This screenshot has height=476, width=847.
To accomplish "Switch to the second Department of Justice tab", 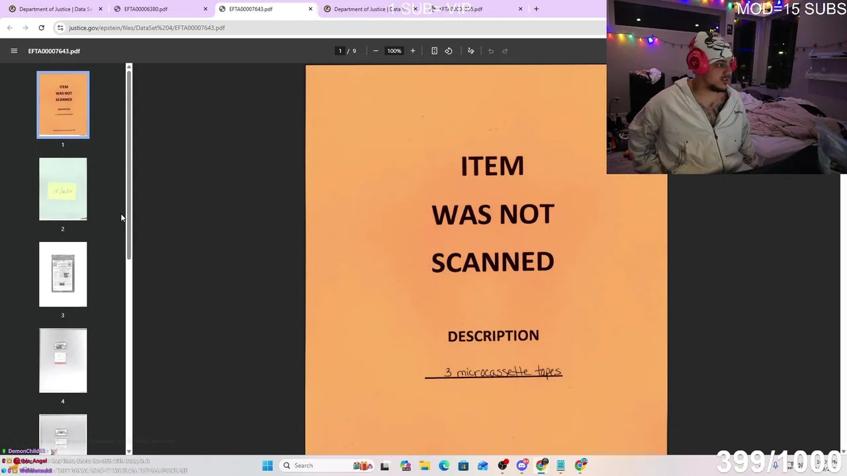I will point(371,9).
